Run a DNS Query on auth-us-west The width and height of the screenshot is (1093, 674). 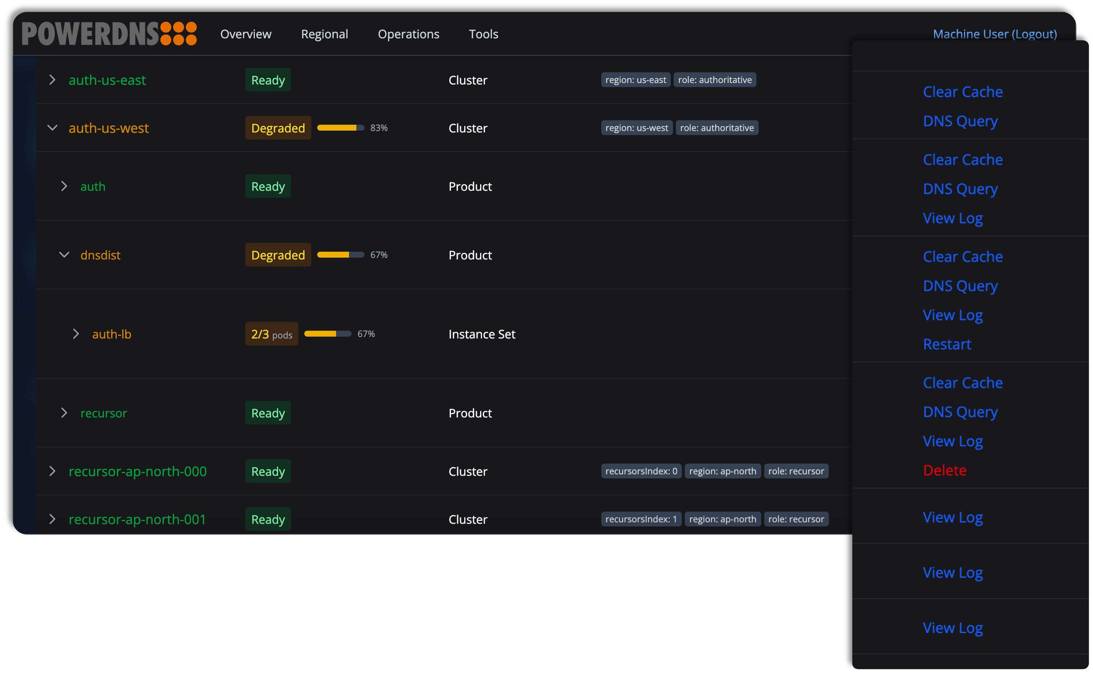tap(960, 189)
